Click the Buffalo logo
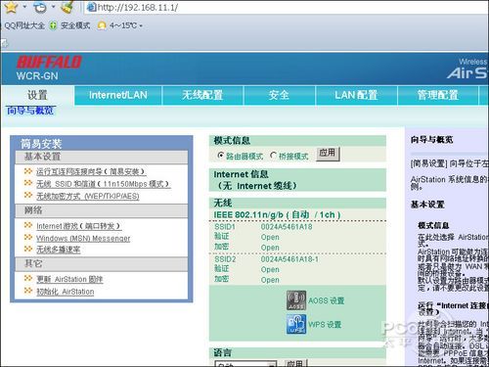 [49, 62]
